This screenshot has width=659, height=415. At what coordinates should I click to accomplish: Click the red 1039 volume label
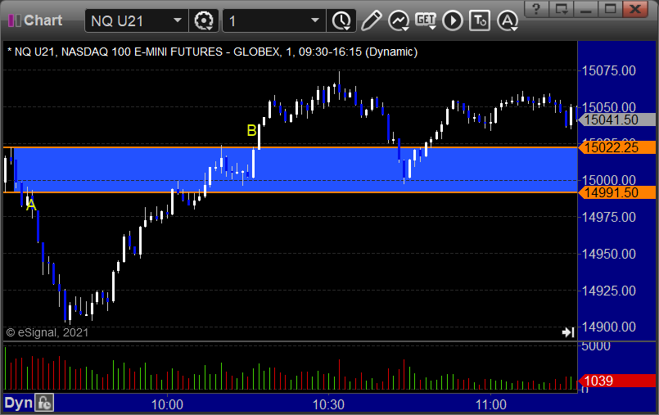point(616,381)
